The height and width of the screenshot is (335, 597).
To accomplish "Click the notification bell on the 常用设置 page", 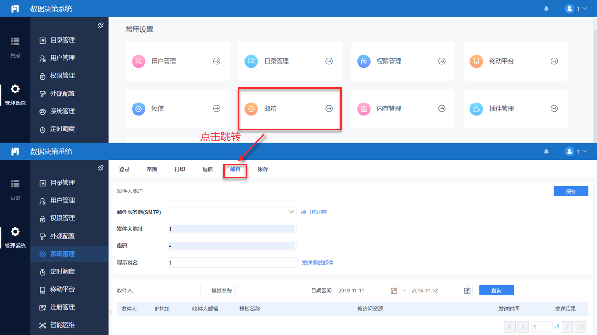I will click(x=546, y=9).
